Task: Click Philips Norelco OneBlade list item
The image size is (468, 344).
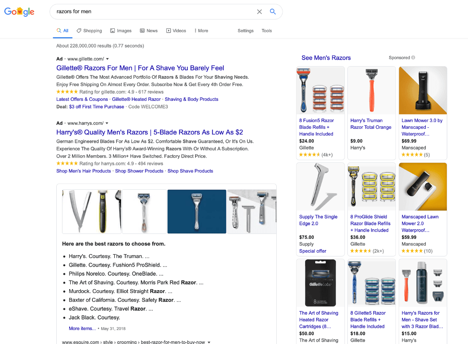Action: pos(116,274)
